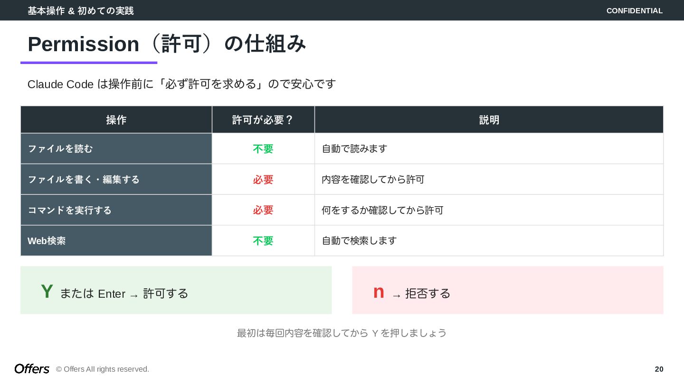Image resolution: width=684 pixels, height=384 pixels.
Task: Click the "基本操作 & 初めての実践" section header
Action: tap(81, 10)
